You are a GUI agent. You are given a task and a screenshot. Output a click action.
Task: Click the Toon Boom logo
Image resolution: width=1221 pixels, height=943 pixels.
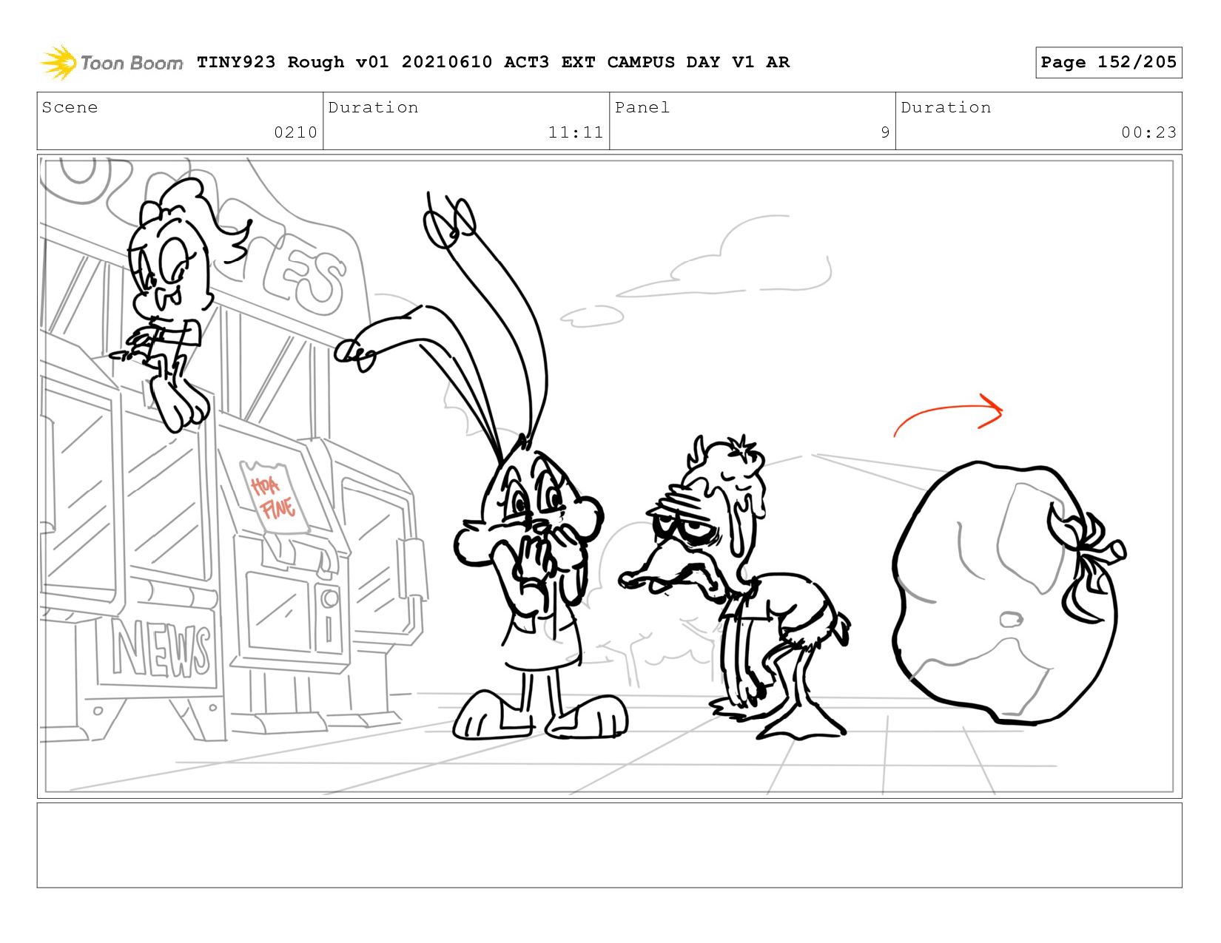pyautogui.click(x=111, y=62)
